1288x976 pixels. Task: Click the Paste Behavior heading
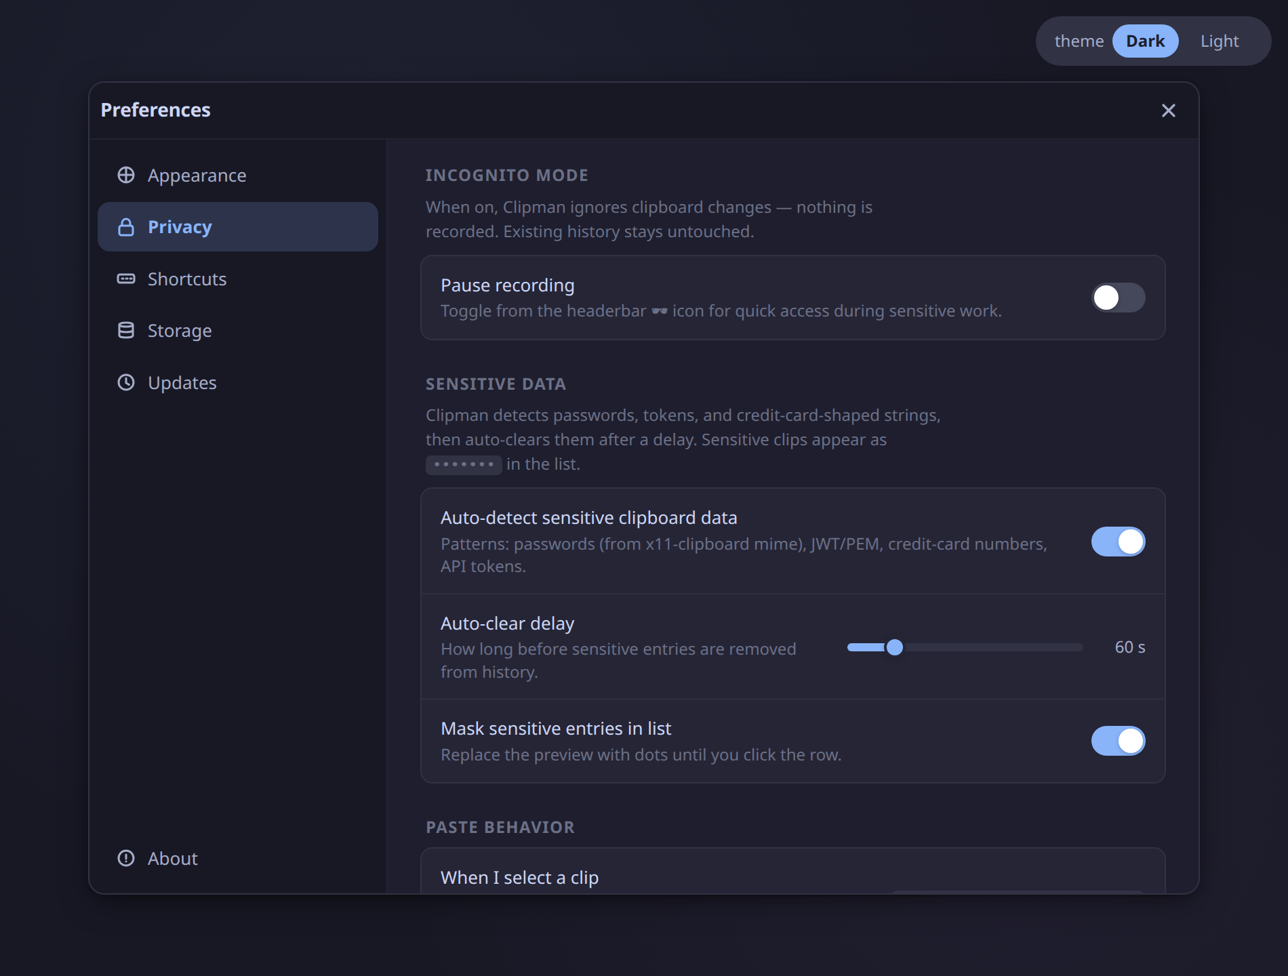coord(500,828)
